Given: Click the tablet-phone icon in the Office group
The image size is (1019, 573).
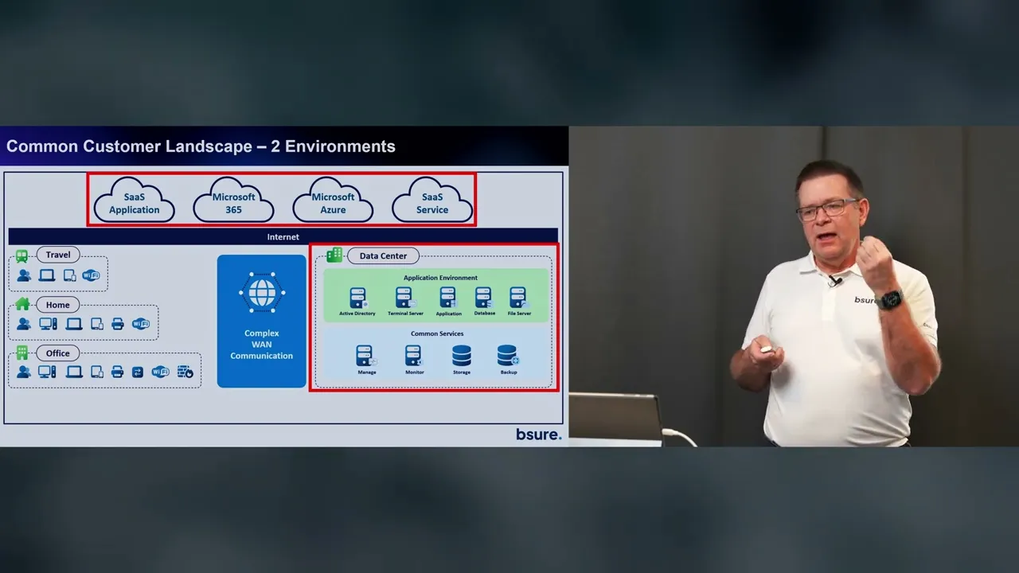Looking at the screenshot, I should 97,372.
